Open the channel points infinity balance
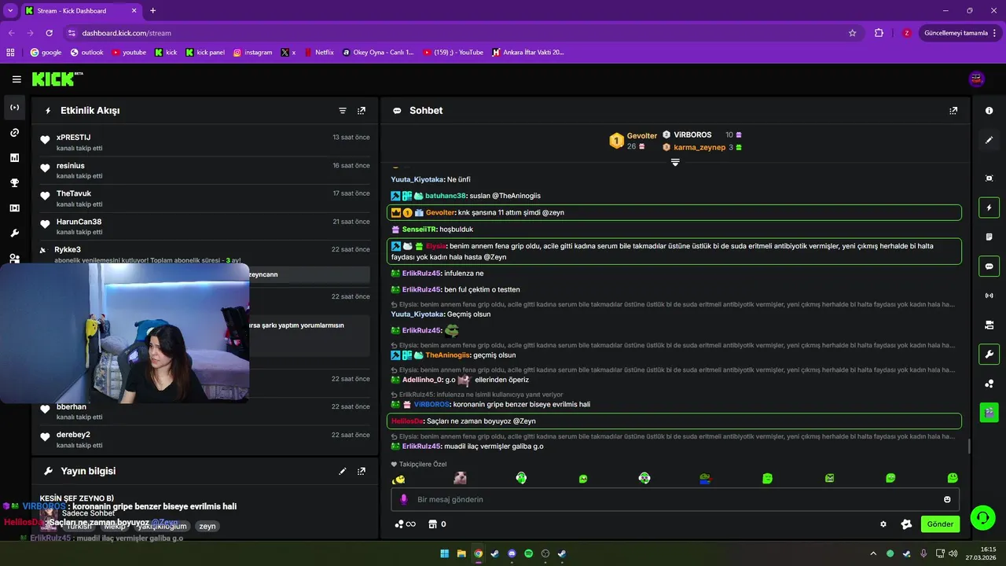Image resolution: width=1006 pixels, height=566 pixels. tap(405, 524)
